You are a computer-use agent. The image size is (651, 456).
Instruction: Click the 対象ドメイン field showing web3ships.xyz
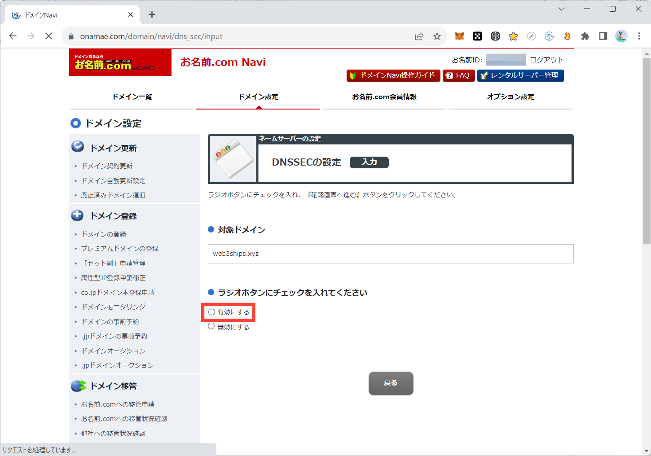click(390, 254)
